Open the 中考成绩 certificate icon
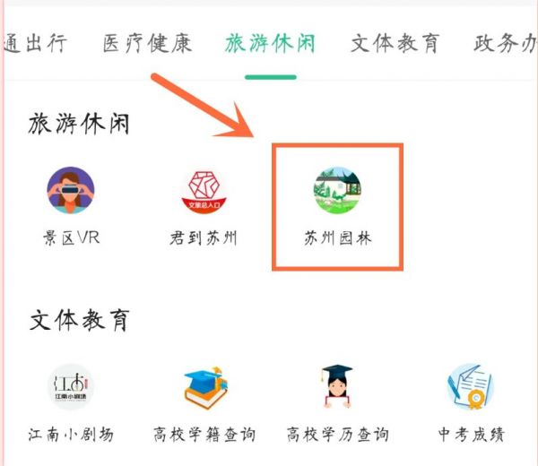The height and width of the screenshot is (466, 538). coord(471,386)
